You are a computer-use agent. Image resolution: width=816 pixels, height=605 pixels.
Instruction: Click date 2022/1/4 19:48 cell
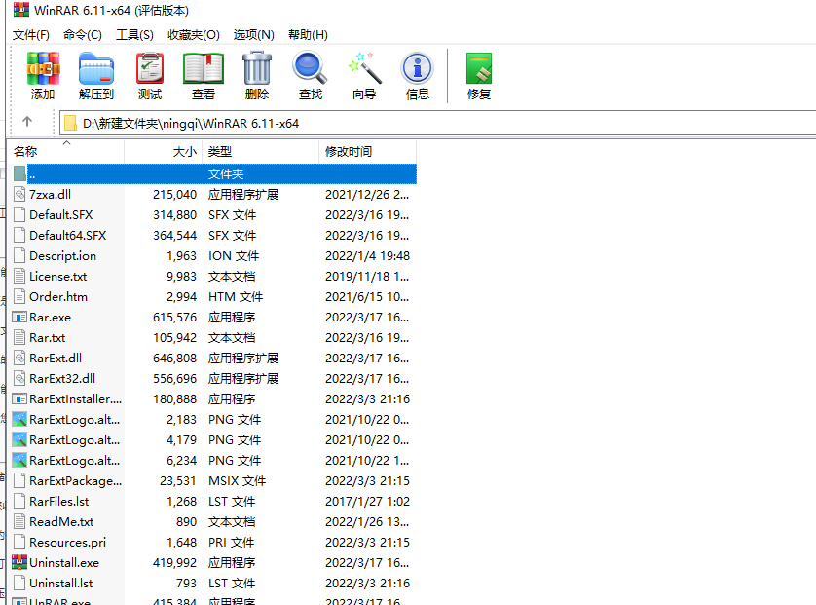pyautogui.click(x=367, y=255)
